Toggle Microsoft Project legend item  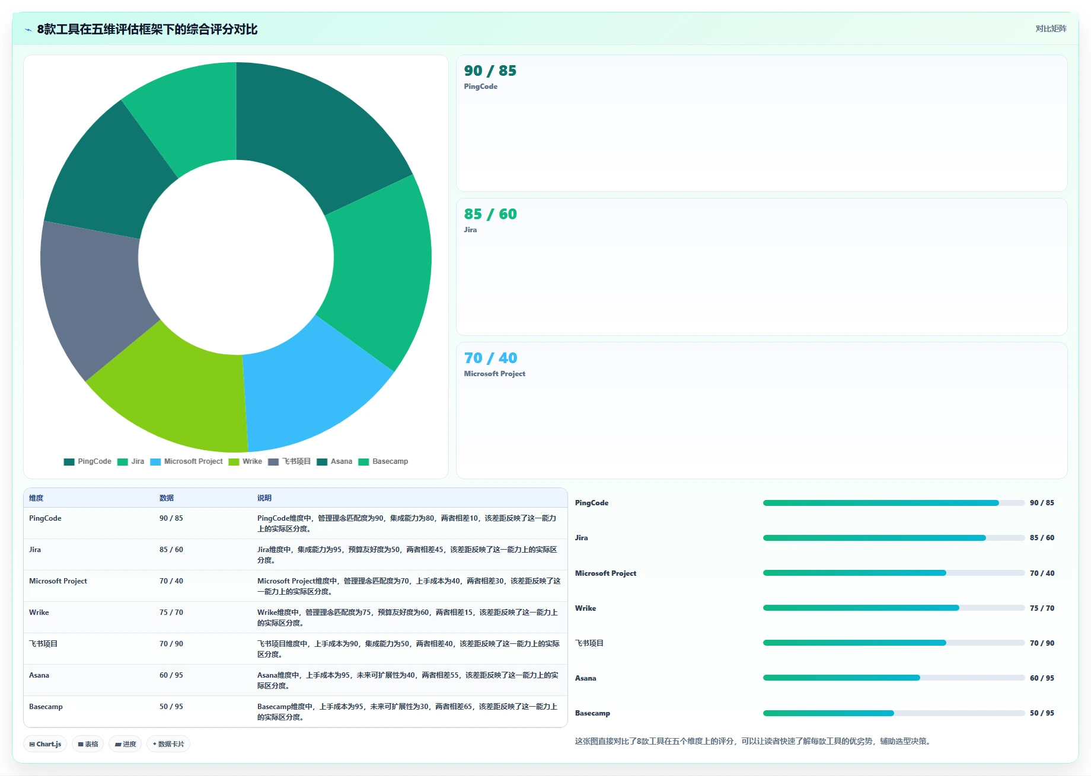coord(186,461)
